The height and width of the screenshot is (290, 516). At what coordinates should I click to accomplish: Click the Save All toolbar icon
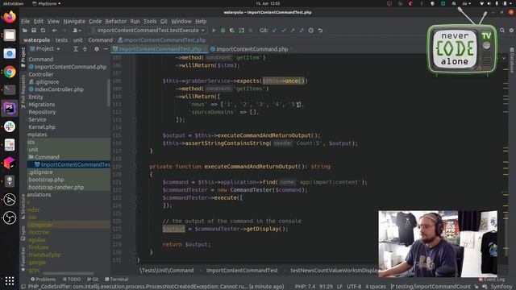(34, 31)
